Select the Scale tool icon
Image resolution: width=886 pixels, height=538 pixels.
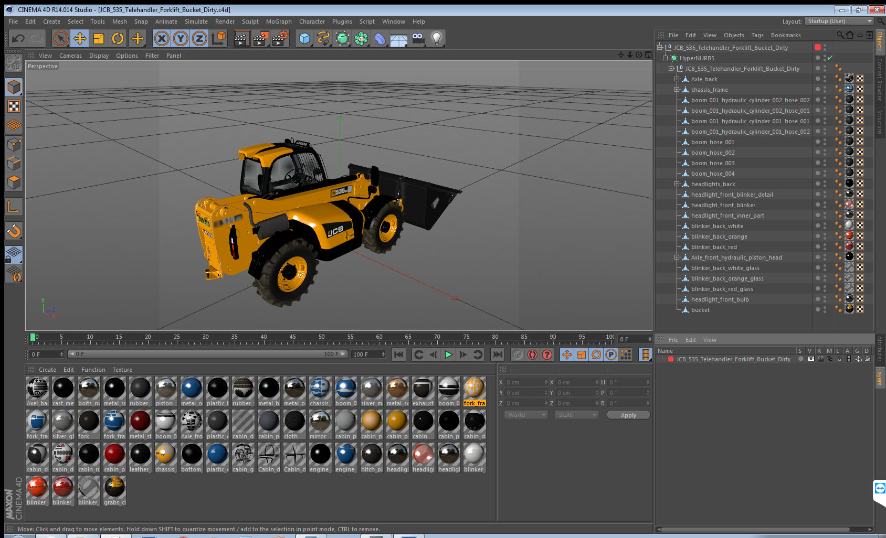pos(99,38)
